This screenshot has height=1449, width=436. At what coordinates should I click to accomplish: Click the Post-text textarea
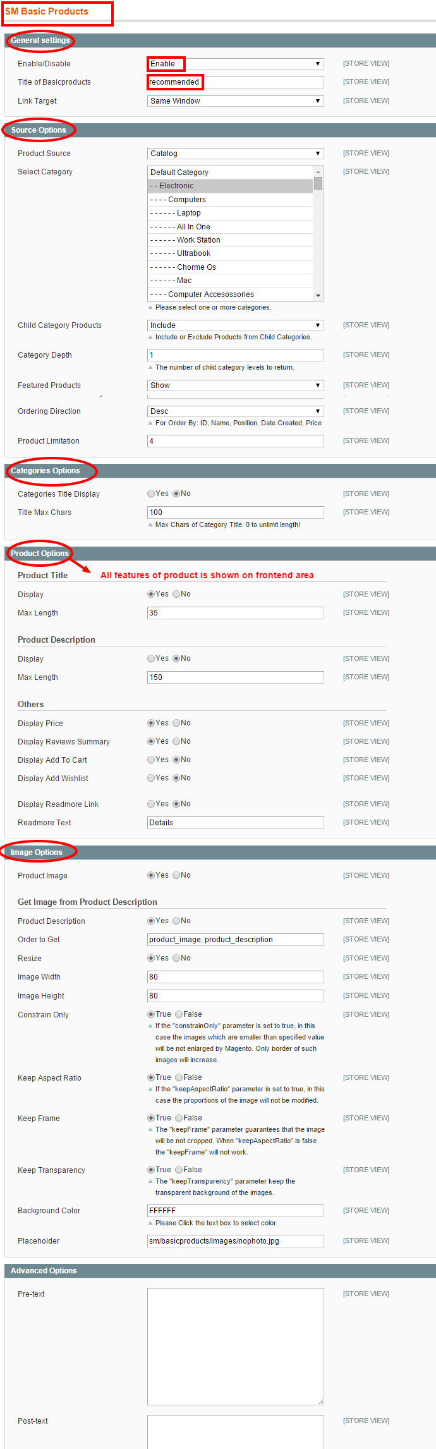point(235,1432)
